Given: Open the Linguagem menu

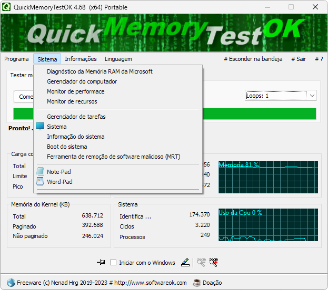Looking at the screenshot, I should [118, 59].
